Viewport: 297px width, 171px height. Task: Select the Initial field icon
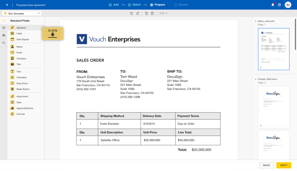click(x=12, y=34)
